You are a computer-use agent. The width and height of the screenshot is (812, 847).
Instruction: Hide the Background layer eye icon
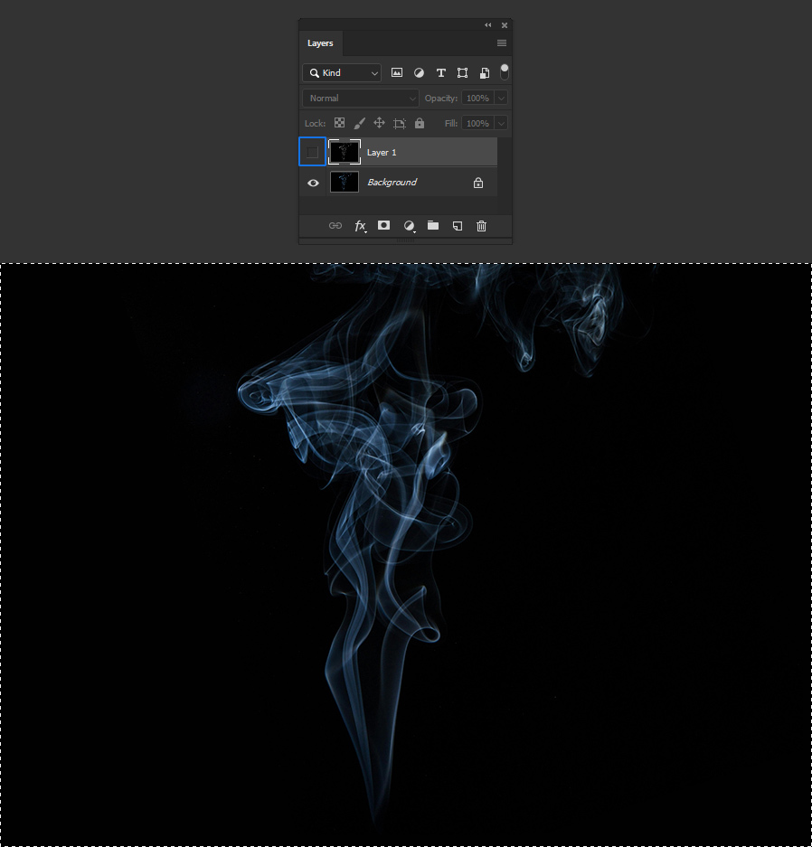tap(313, 183)
